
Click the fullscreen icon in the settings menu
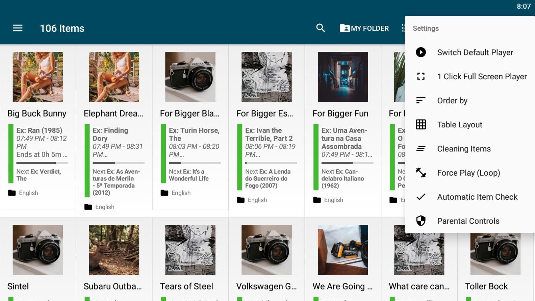(421, 76)
